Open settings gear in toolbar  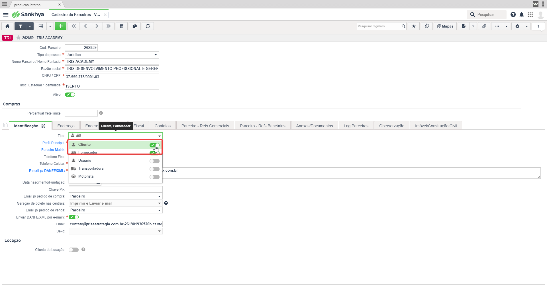click(517, 26)
